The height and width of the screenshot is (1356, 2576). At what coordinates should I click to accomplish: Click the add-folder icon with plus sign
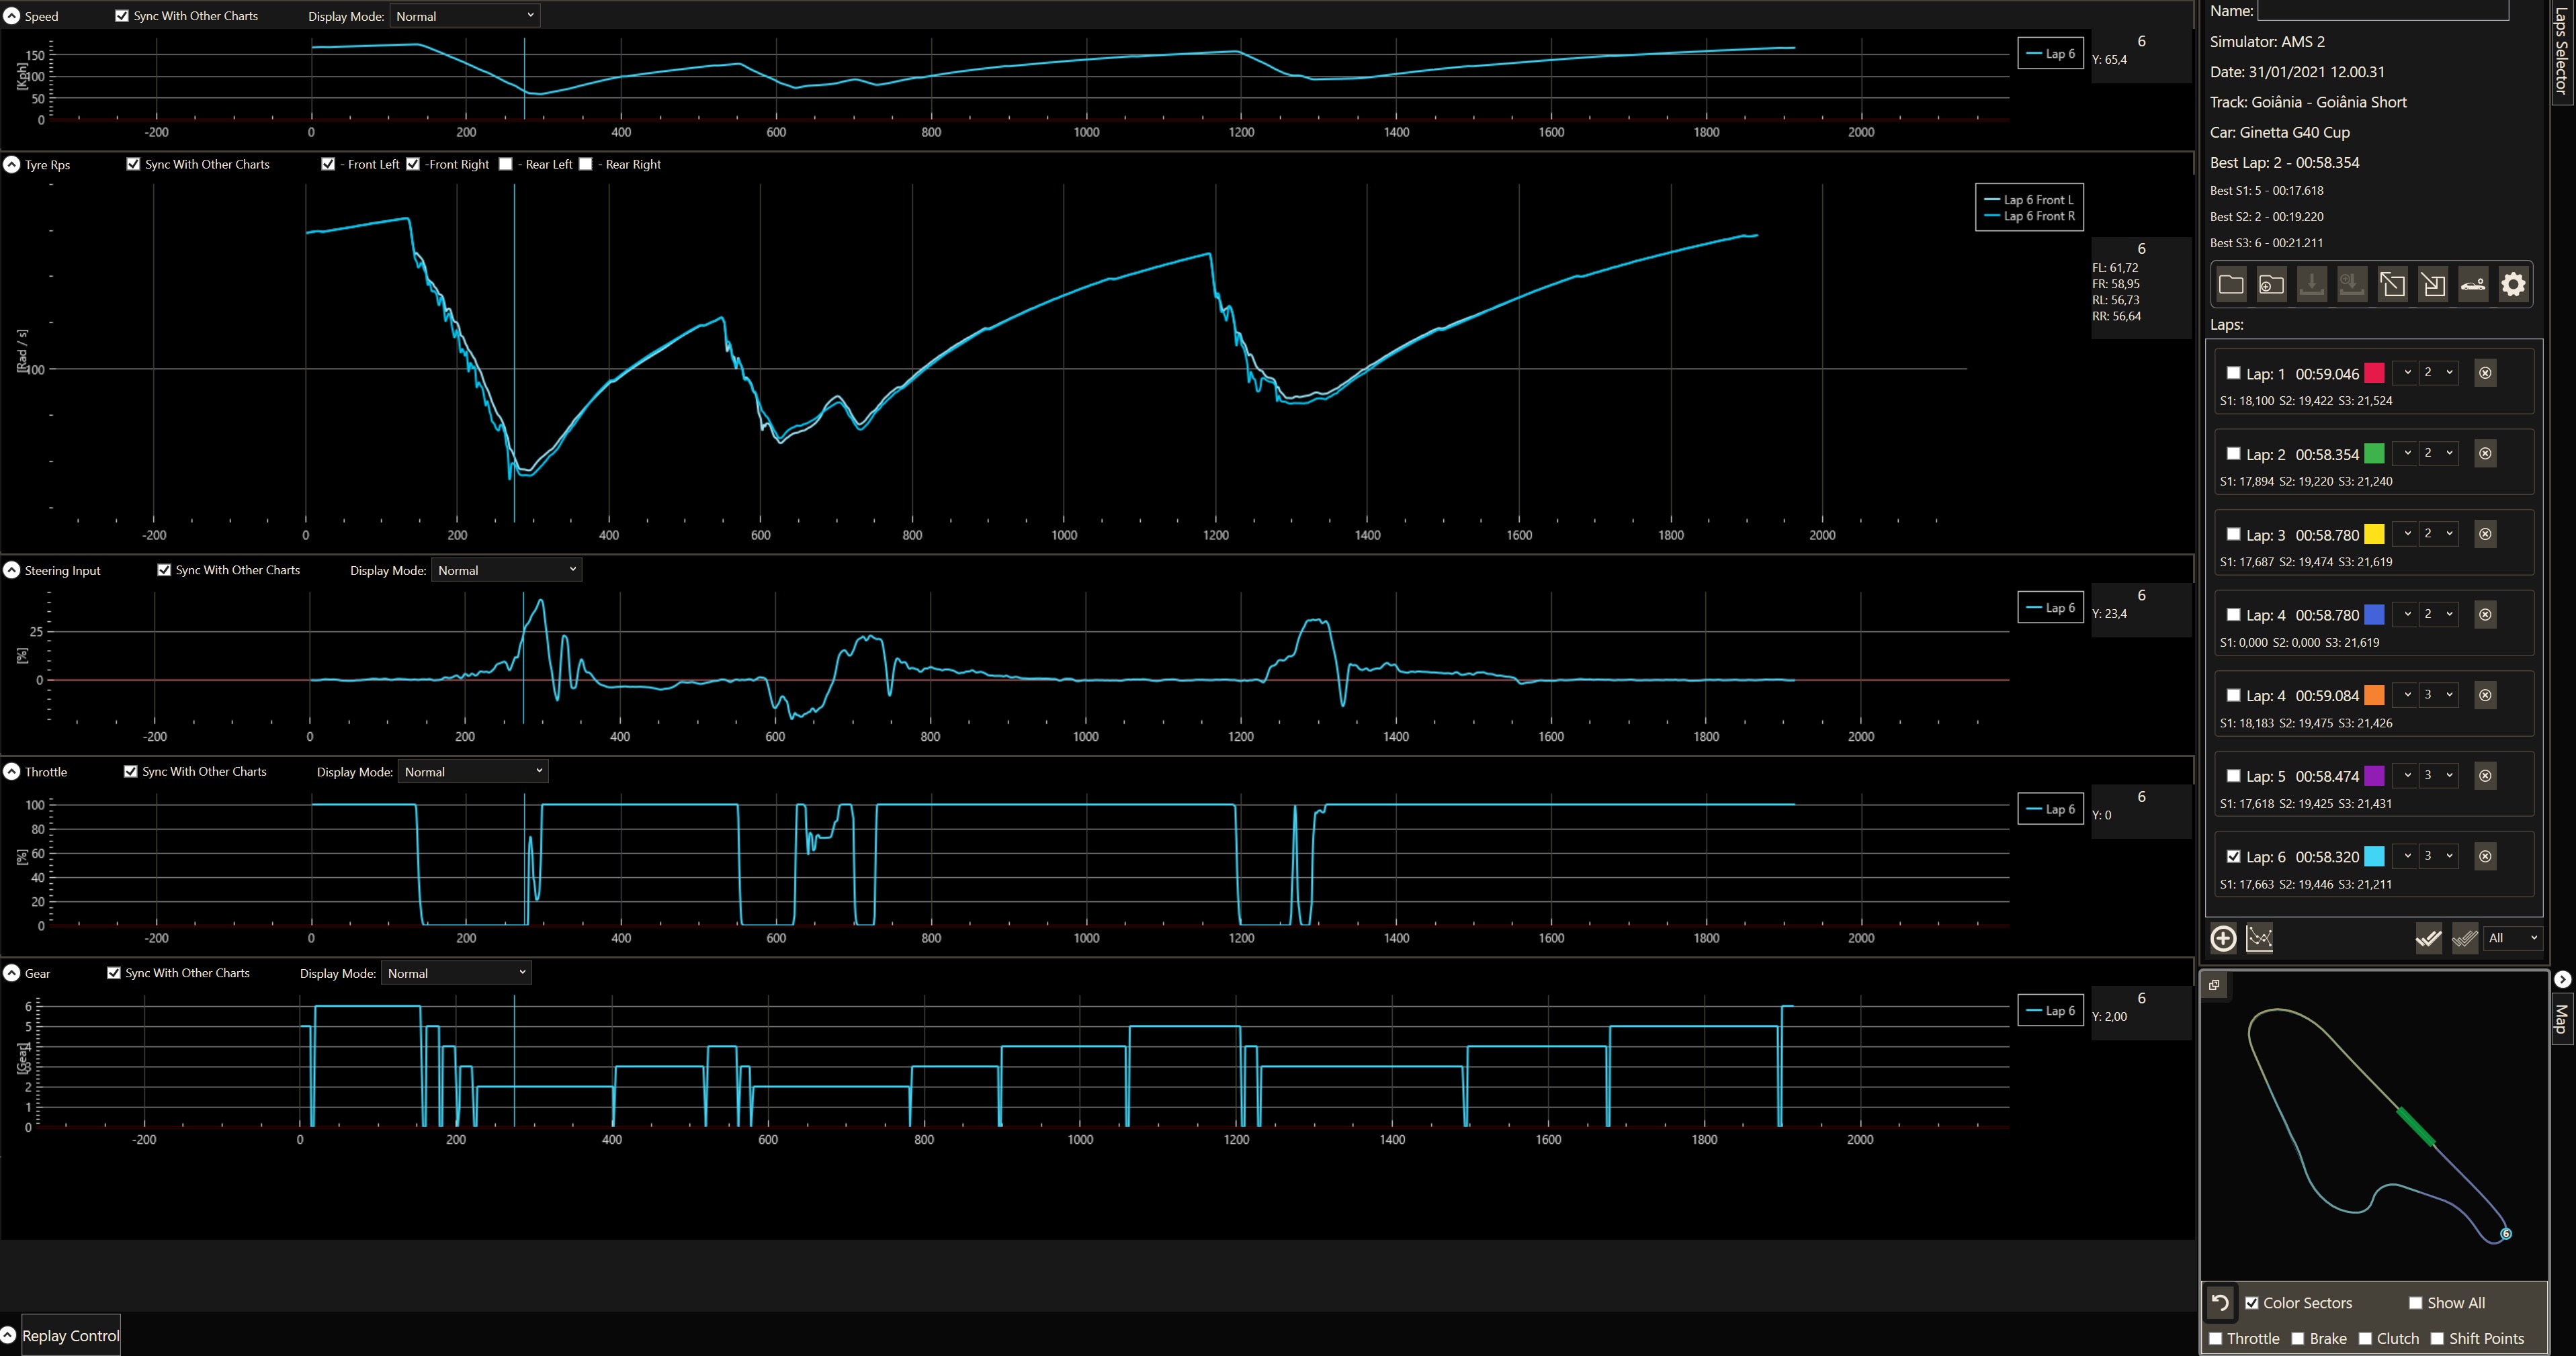[2271, 285]
